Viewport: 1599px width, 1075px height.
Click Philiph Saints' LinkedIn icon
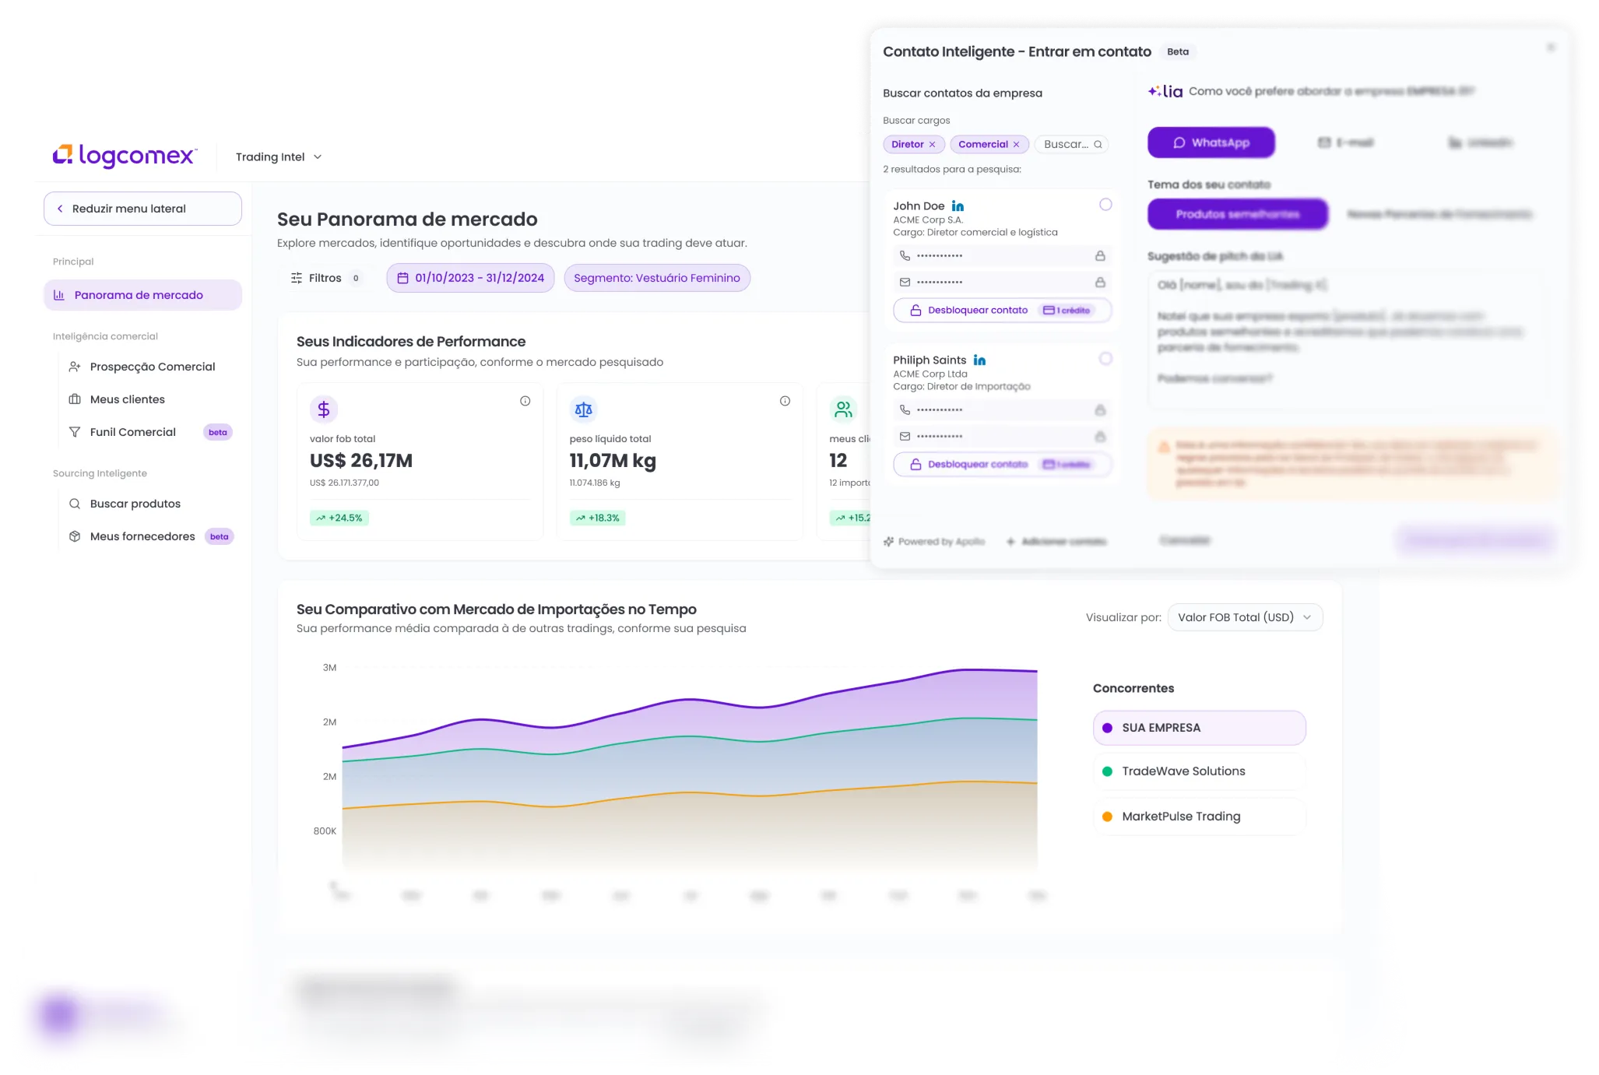[x=979, y=360]
